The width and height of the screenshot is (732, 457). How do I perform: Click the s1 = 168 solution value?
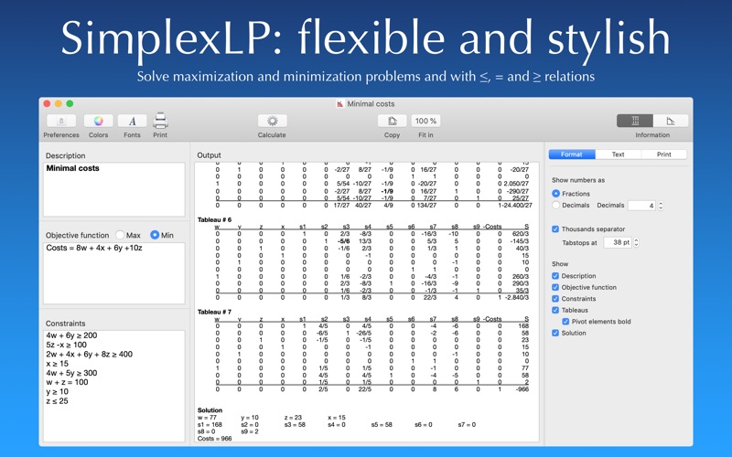click(210, 425)
